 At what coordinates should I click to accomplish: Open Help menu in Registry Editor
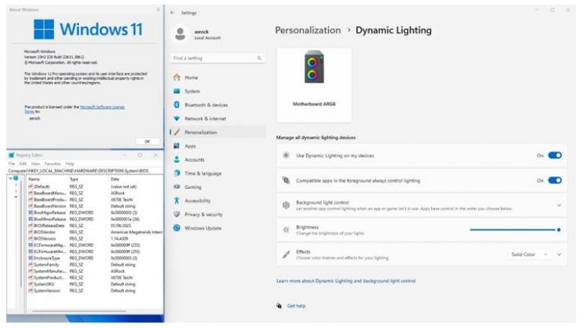coord(70,164)
